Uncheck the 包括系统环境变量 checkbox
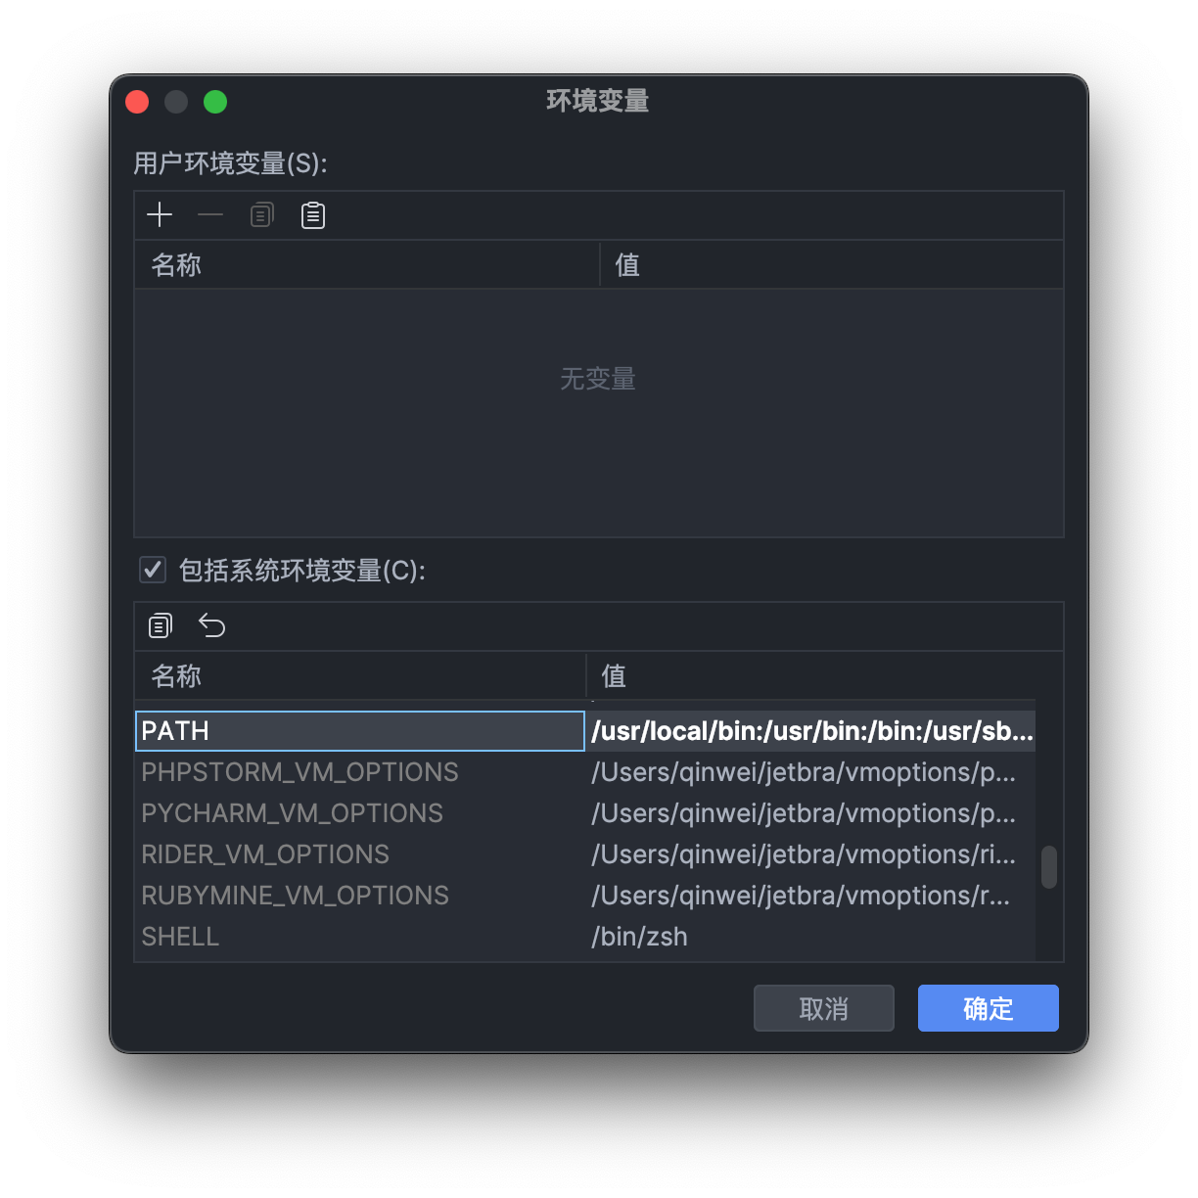 (152, 570)
